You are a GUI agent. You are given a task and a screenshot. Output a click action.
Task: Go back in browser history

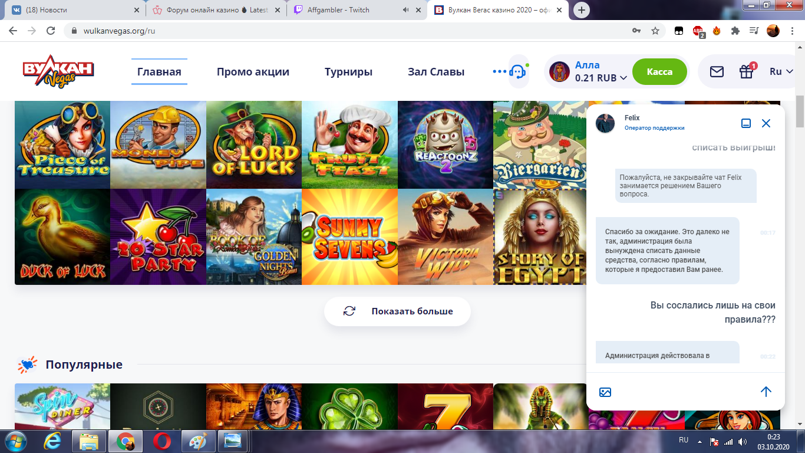14,31
